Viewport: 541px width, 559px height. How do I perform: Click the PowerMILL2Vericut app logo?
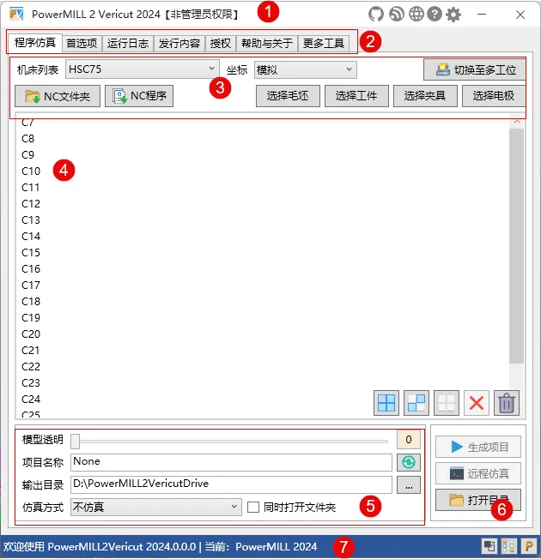pos(16,15)
